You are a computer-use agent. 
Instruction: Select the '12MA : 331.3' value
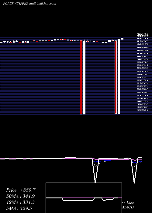coord(20,202)
